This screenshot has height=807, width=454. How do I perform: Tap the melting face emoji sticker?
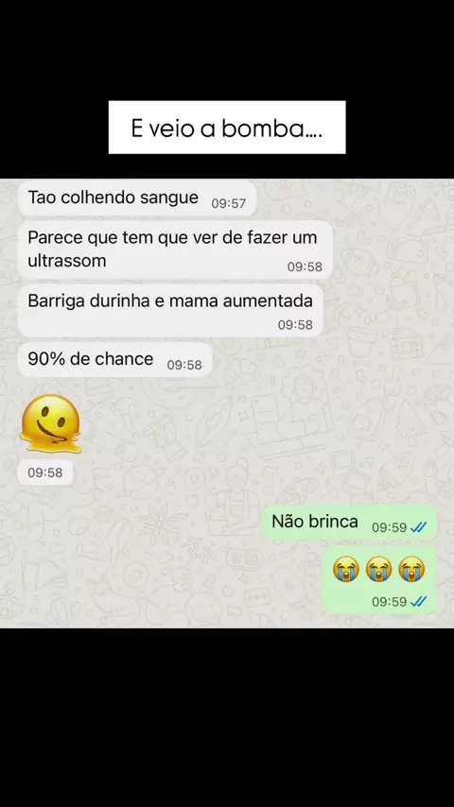tap(50, 423)
